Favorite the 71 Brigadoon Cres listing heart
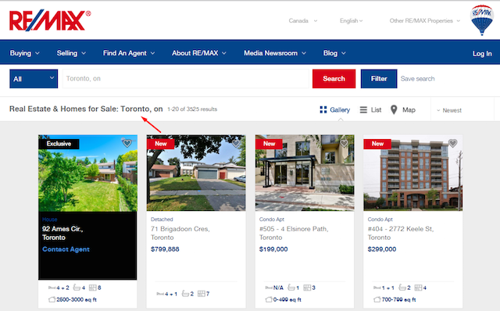Viewport: 500px width, 311px height. (236, 143)
